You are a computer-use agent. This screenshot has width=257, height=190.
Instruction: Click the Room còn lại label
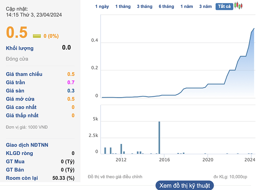click(22, 178)
